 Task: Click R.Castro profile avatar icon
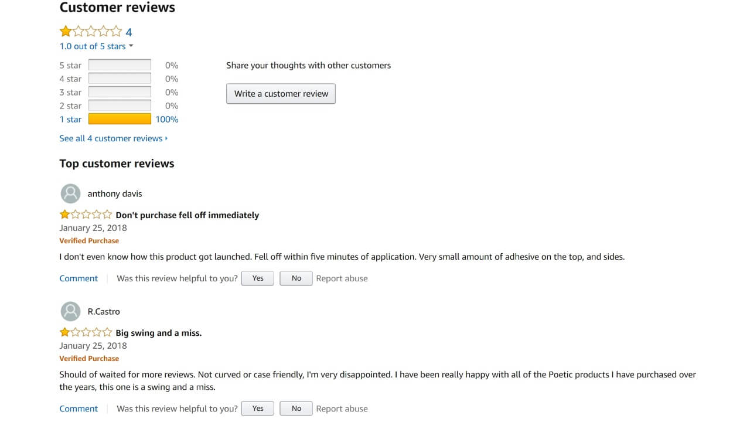tap(70, 311)
